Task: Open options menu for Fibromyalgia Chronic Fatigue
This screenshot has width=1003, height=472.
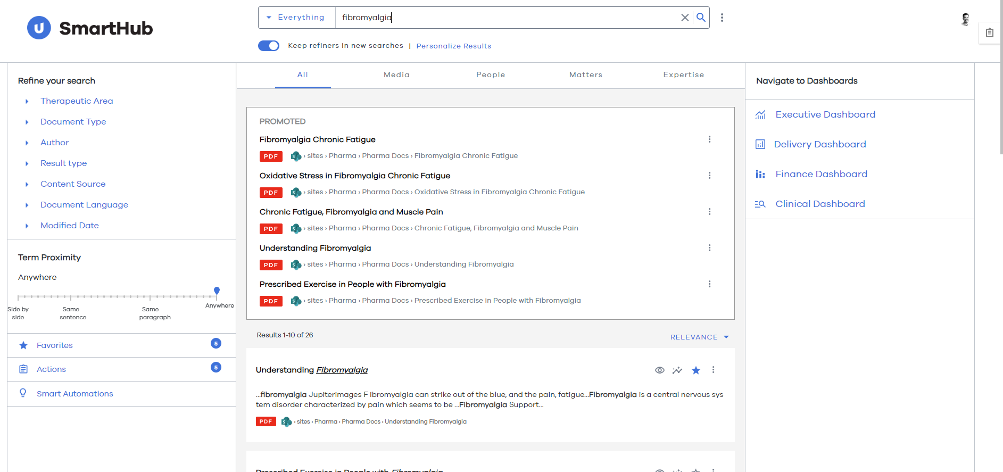Action: point(709,139)
